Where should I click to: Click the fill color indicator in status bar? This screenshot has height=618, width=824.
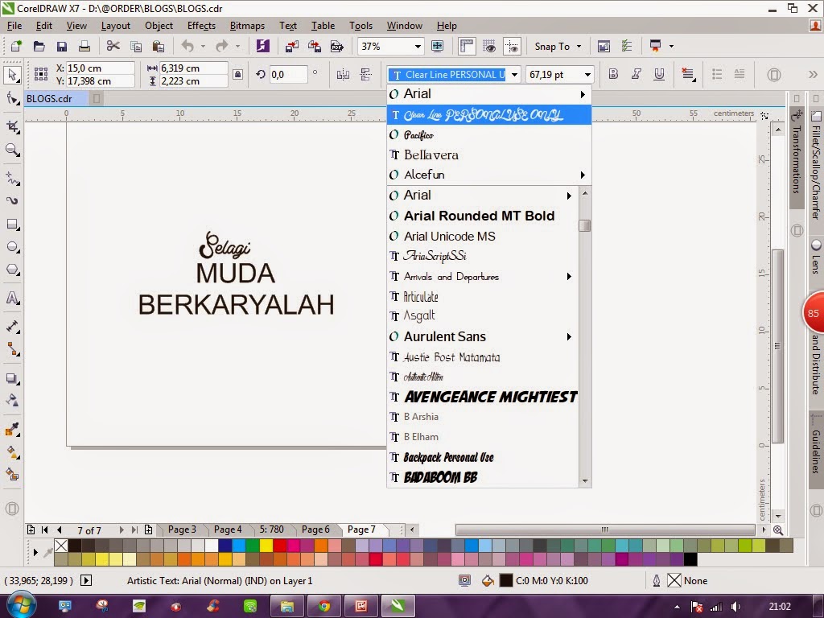click(506, 581)
